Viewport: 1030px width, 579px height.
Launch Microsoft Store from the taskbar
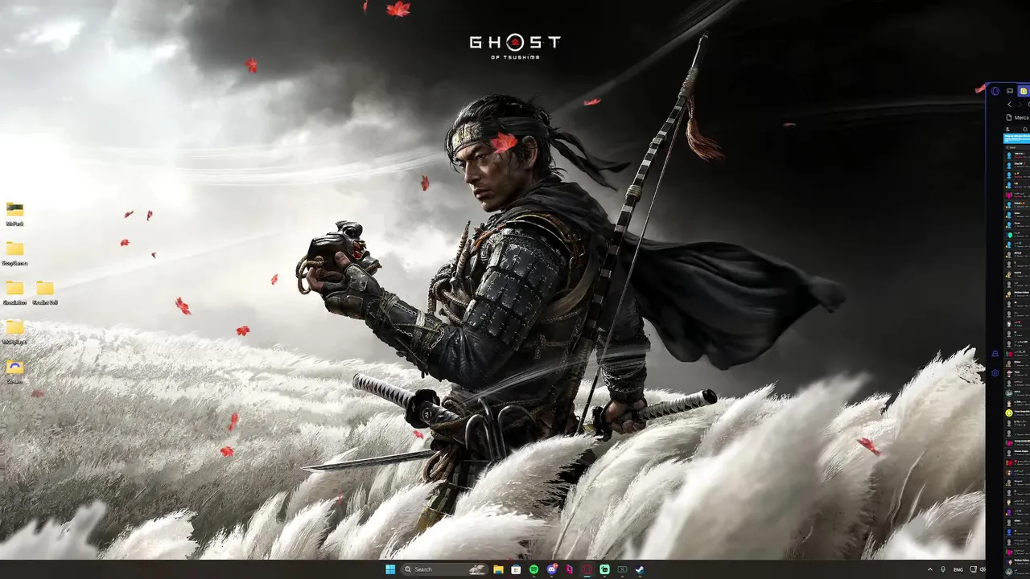[x=516, y=569]
